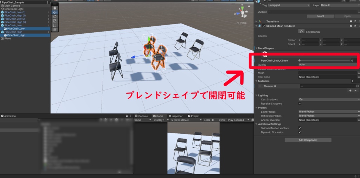Open Cast Shadows dropdown

(x=329, y=99)
